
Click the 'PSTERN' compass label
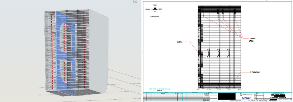147,9
